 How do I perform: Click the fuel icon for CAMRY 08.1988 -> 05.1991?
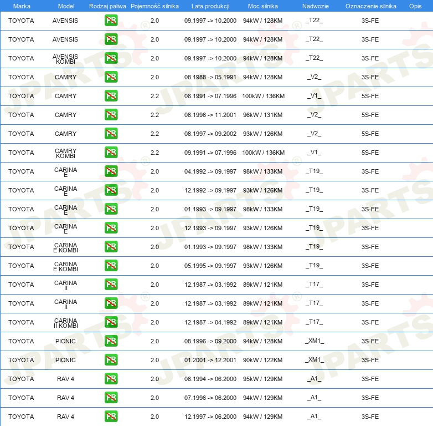tap(111, 77)
